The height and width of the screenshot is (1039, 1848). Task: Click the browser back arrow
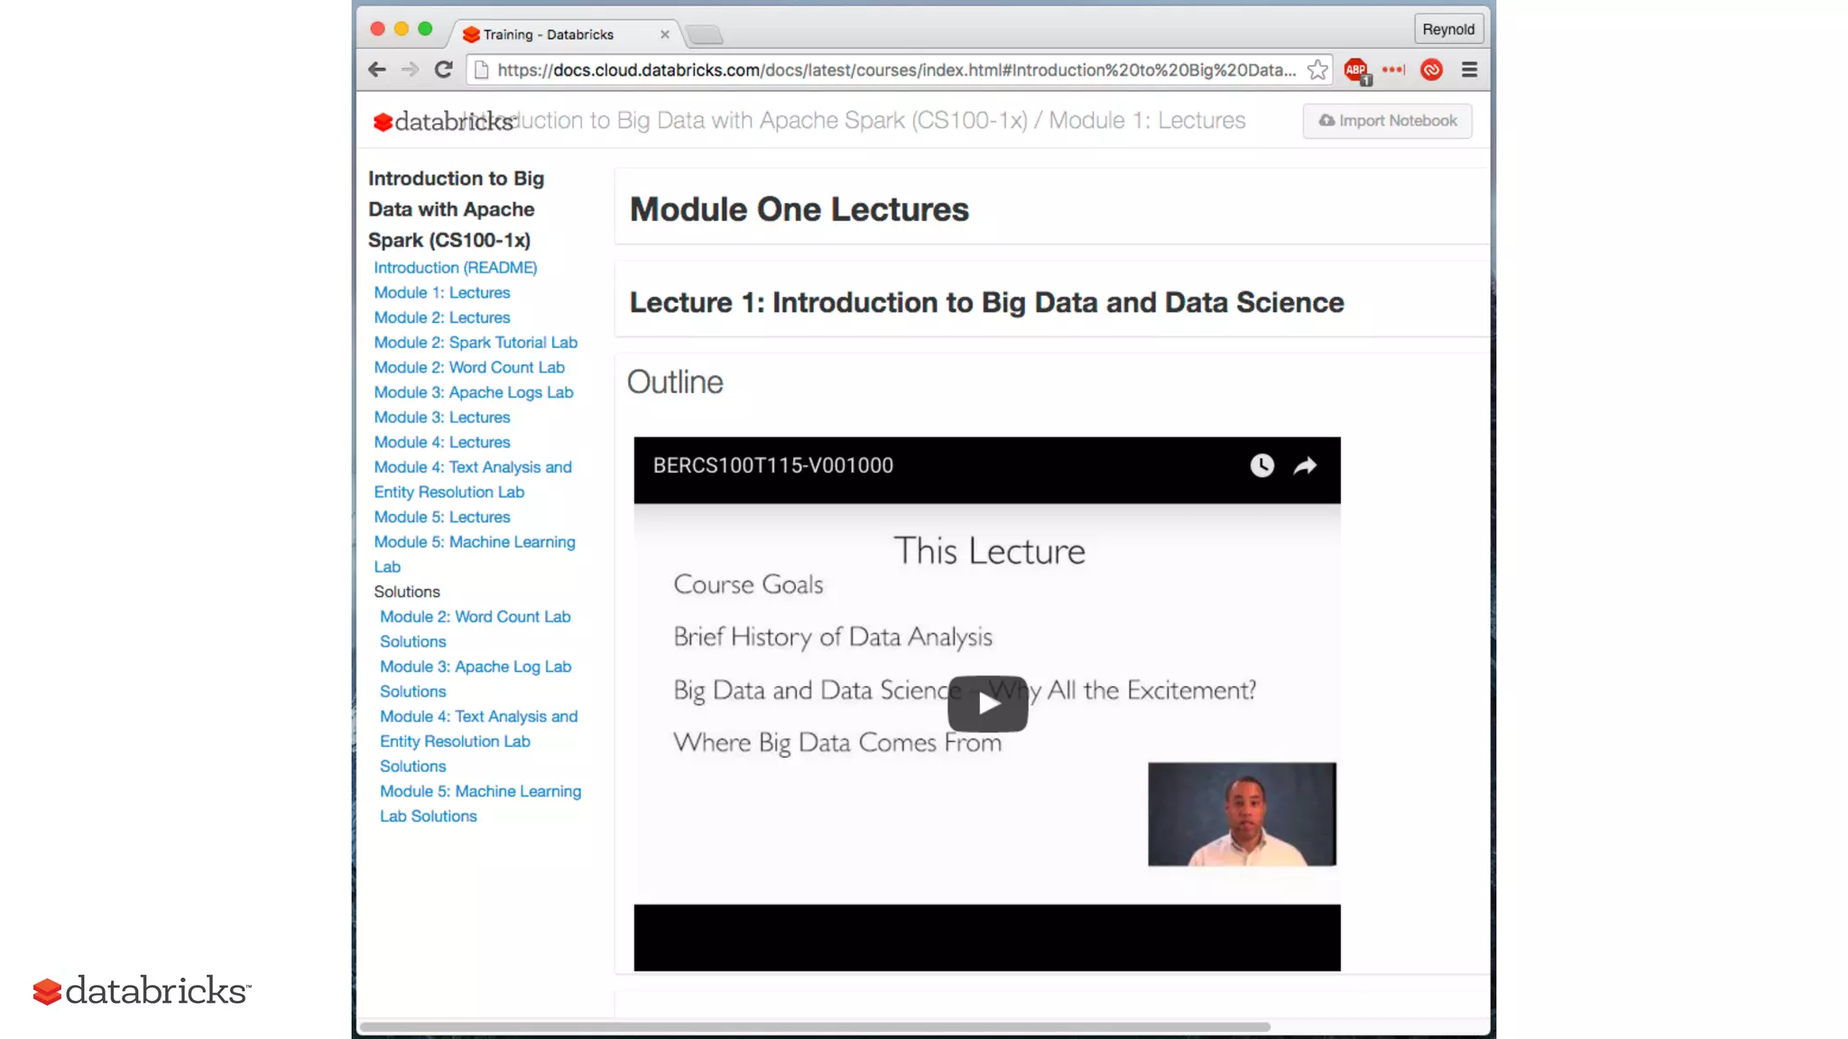[x=377, y=69]
